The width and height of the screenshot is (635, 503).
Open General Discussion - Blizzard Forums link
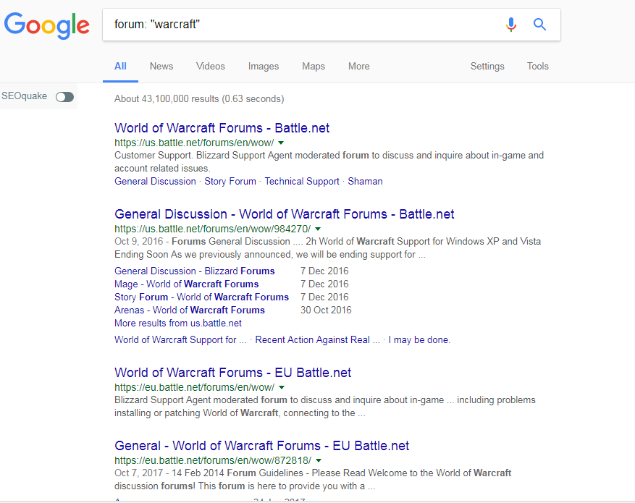coord(194,271)
